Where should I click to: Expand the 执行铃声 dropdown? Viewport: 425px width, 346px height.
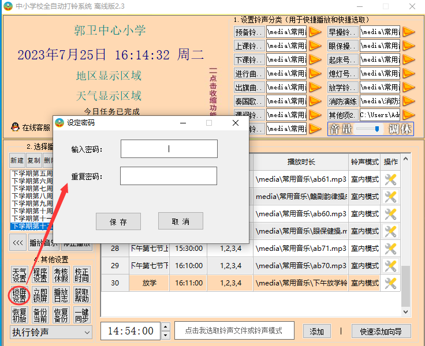point(87,332)
